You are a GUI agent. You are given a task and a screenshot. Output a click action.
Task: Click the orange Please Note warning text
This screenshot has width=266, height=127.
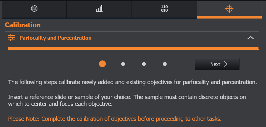point(115,119)
